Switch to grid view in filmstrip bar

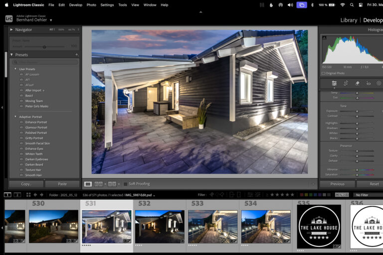[x=28, y=195]
